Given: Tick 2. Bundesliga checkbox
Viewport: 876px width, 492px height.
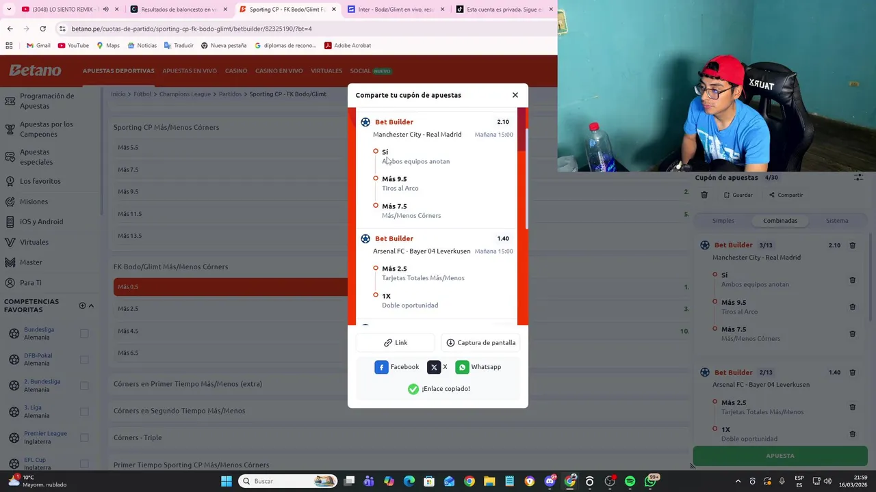Looking at the screenshot, I should click(84, 385).
